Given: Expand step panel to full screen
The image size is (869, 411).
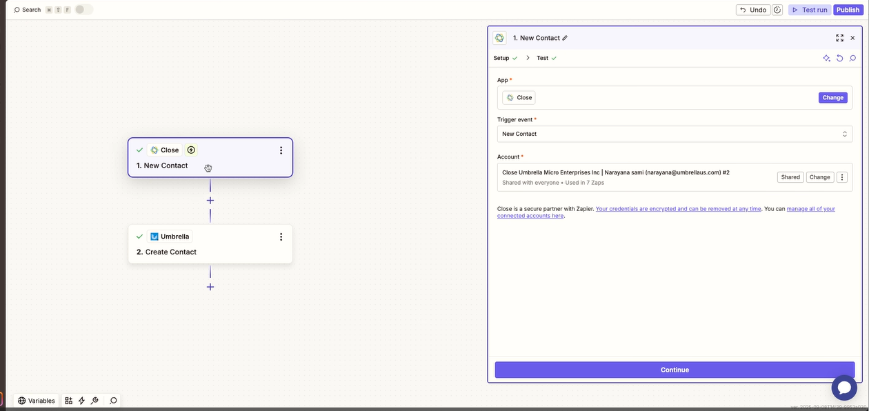Looking at the screenshot, I should [839, 38].
